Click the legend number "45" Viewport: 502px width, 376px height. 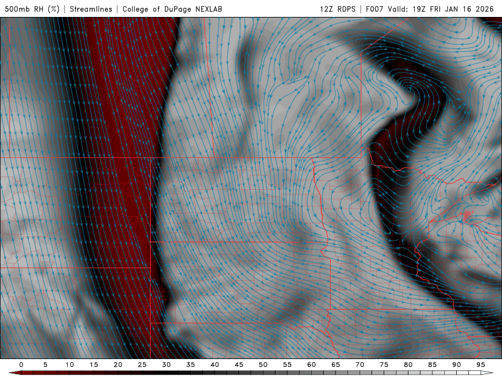pyautogui.click(x=238, y=365)
